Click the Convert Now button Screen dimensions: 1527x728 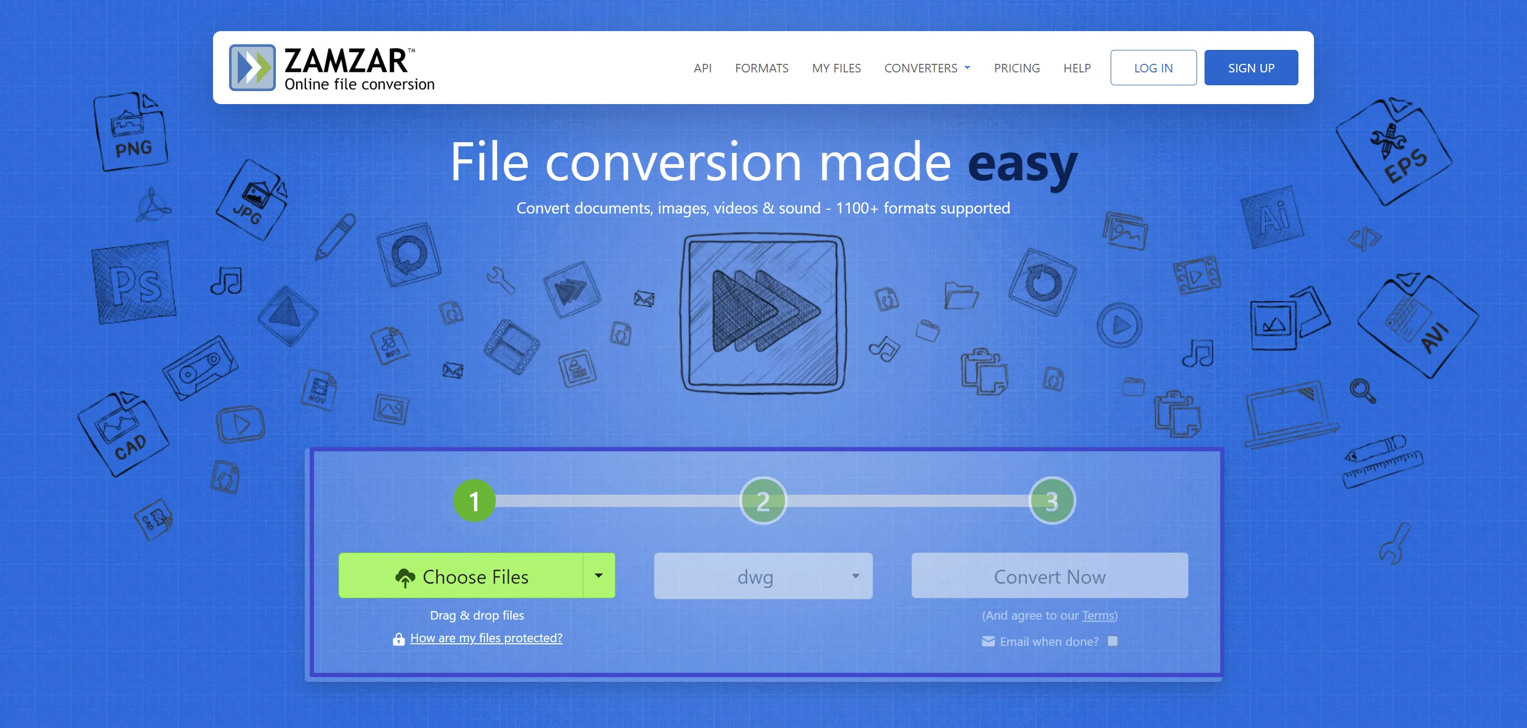(1050, 575)
